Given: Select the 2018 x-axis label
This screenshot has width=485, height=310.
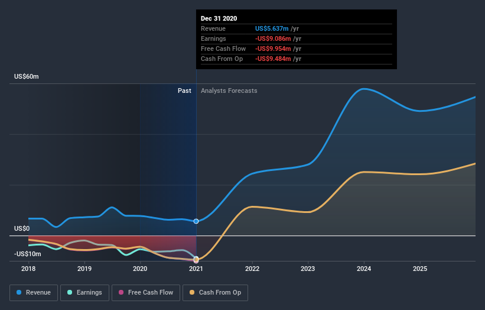Looking at the screenshot, I should pyautogui.click(x=28, y=269).
